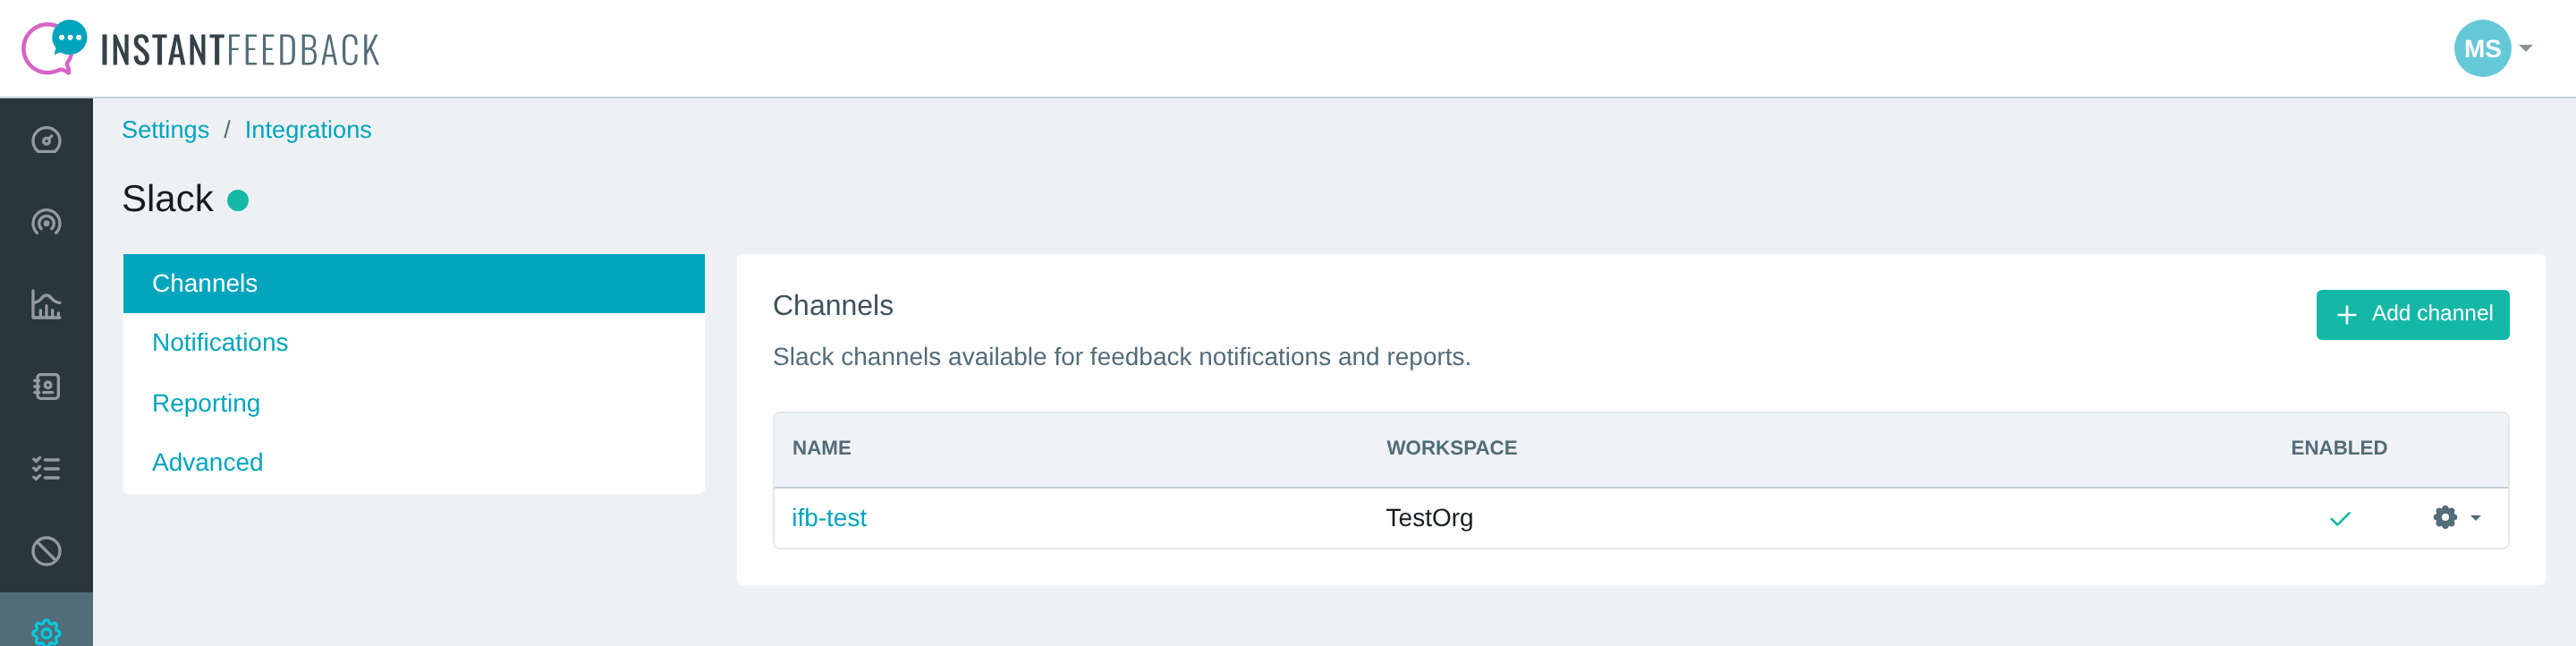Go to Integrations breadcrumb link

pos(308,130)
